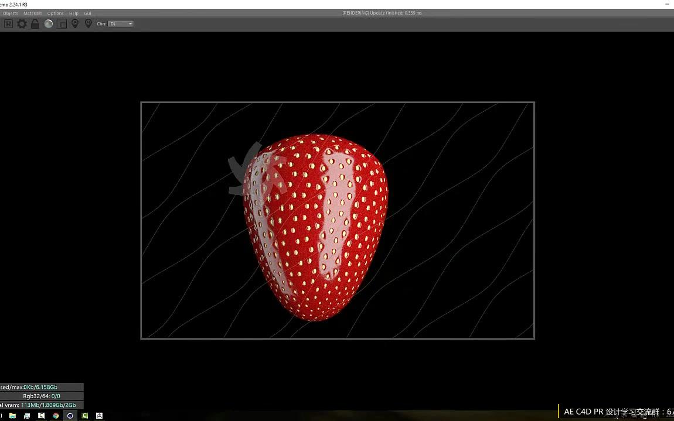Viewport: 674px width, 421px height.
Task: Open the Gui menu
Action: coord(87,13)
